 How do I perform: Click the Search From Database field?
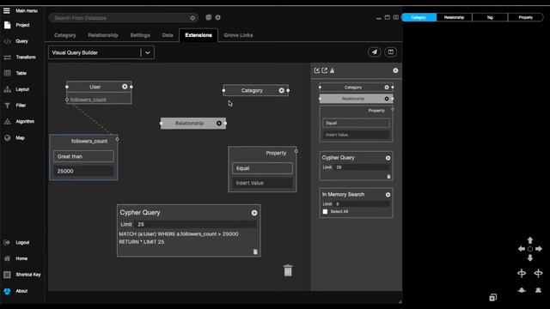(x=123, y=18)
